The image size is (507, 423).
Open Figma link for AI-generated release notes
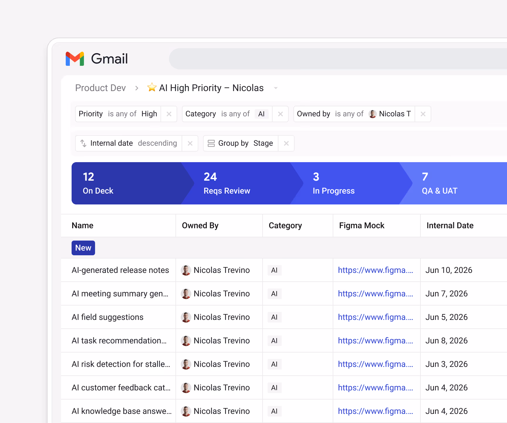point(376,270)
